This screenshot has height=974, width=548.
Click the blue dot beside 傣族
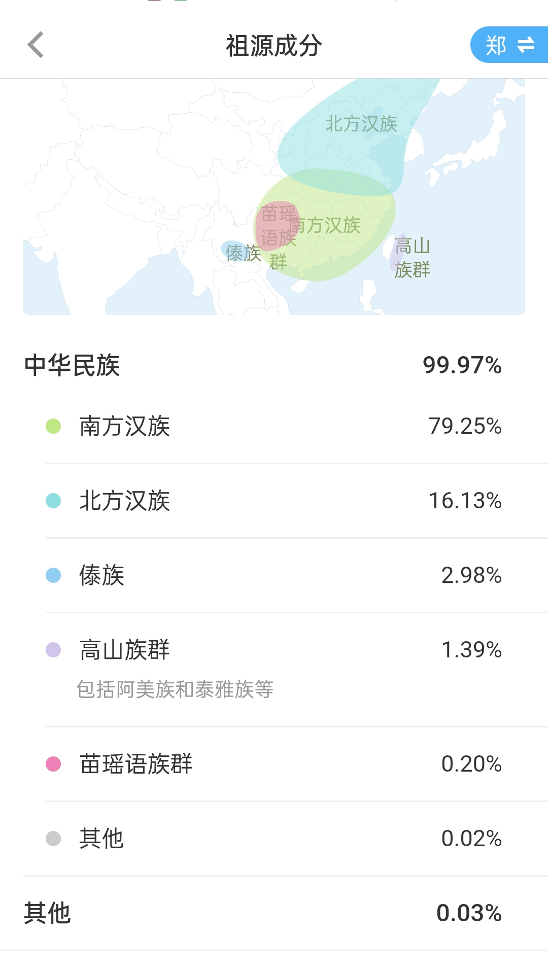[x=53, y=575]
